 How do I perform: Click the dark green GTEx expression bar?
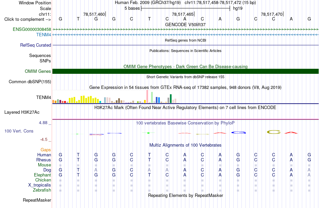[x=171, y=99]
